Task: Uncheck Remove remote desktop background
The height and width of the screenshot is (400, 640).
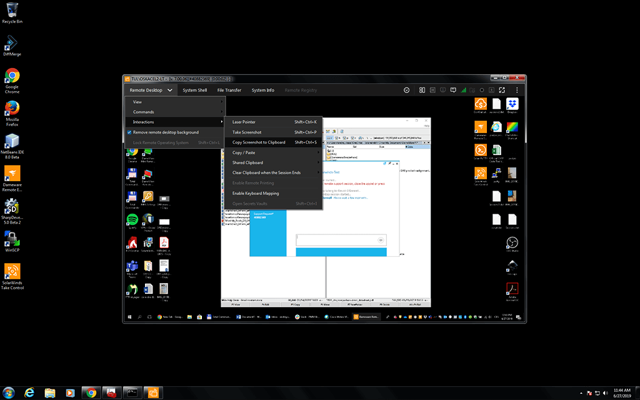Action: click(129, 132)
